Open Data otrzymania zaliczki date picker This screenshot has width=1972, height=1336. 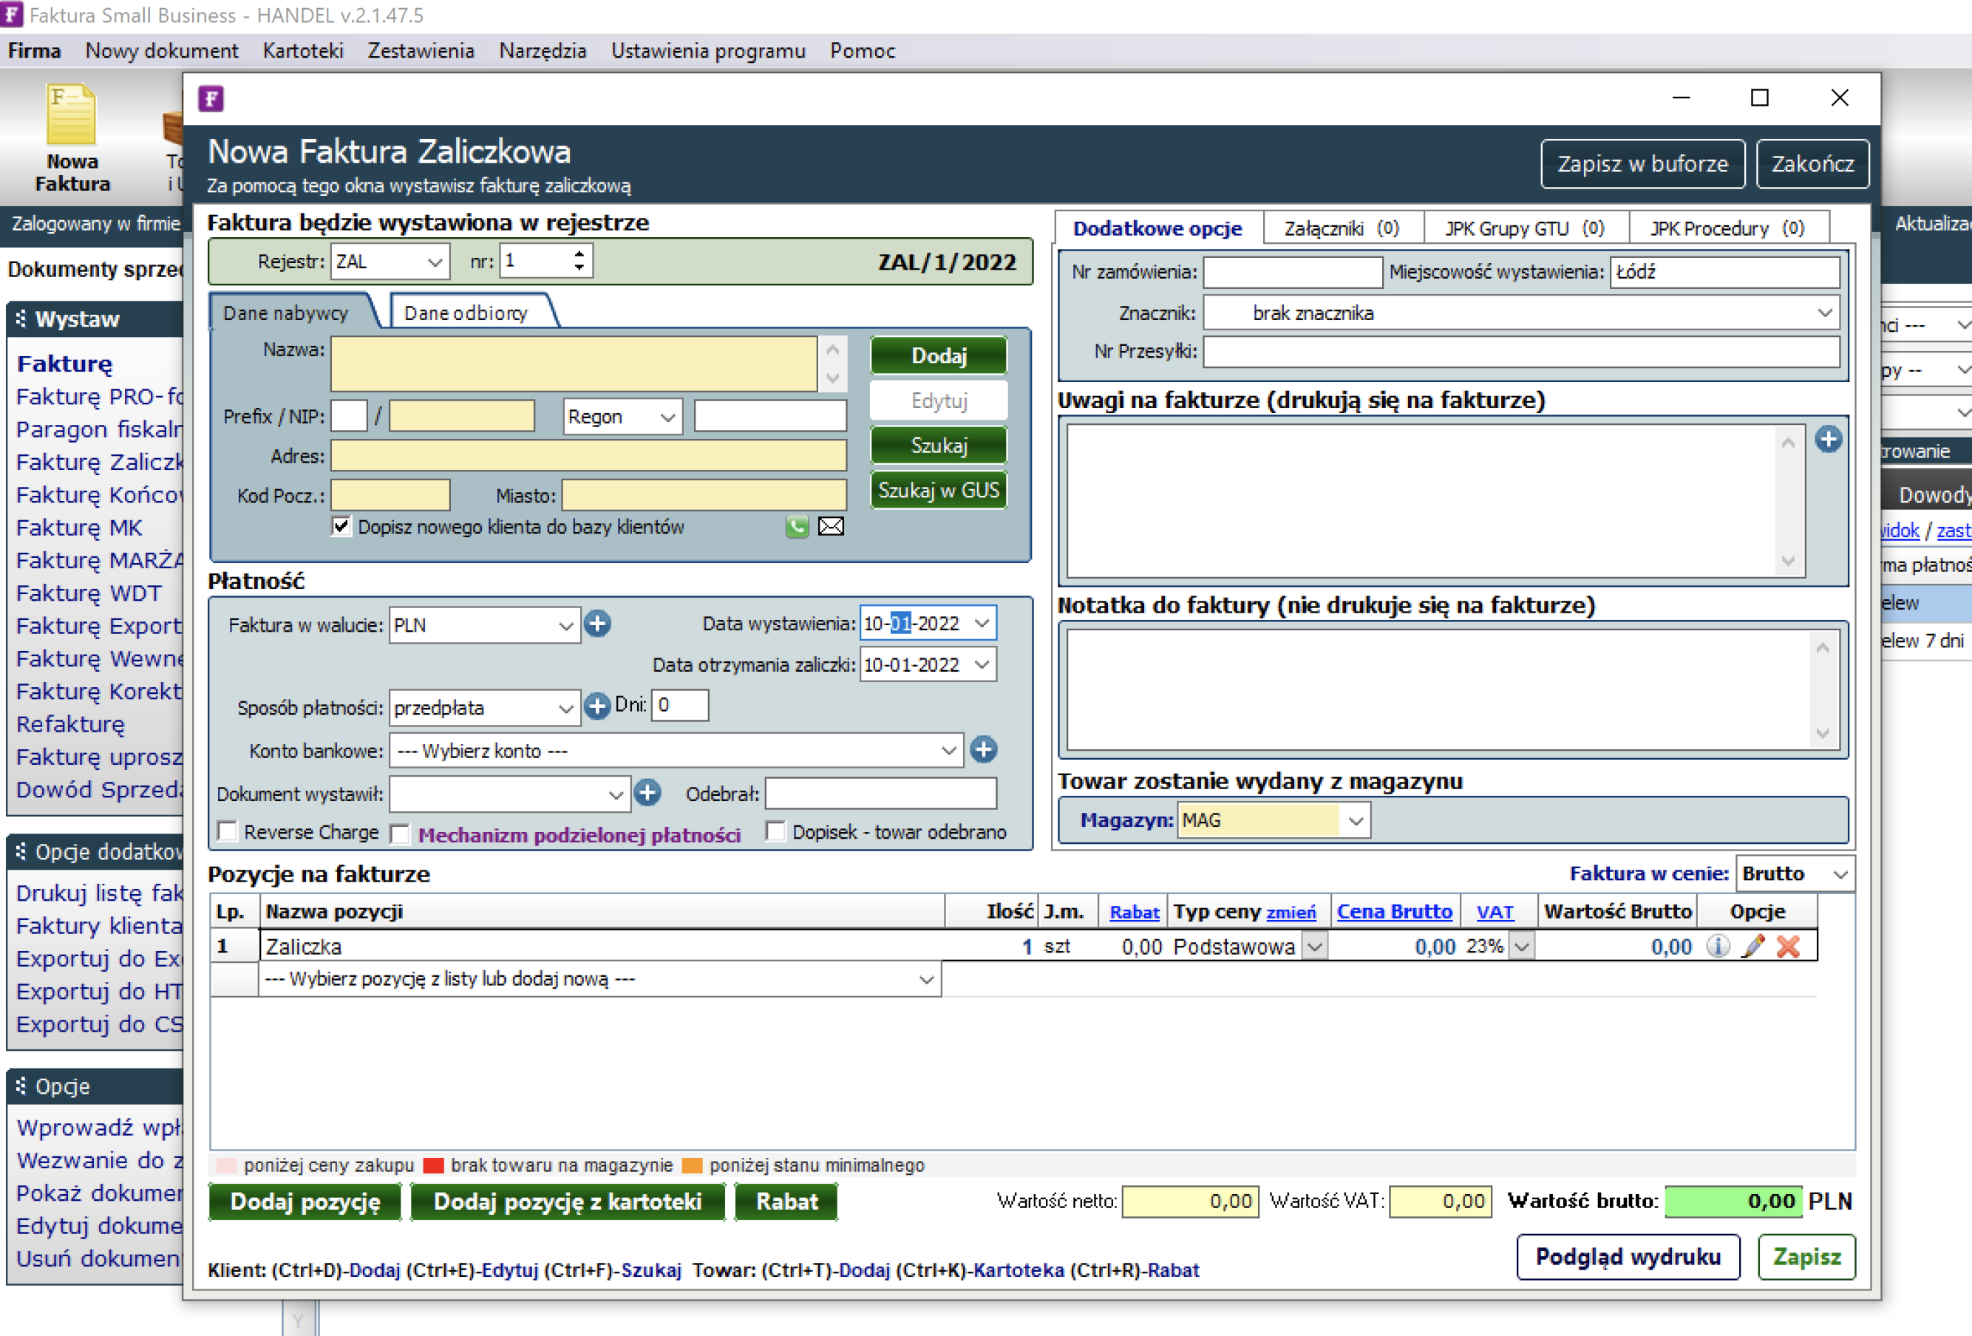coord(982,665)
